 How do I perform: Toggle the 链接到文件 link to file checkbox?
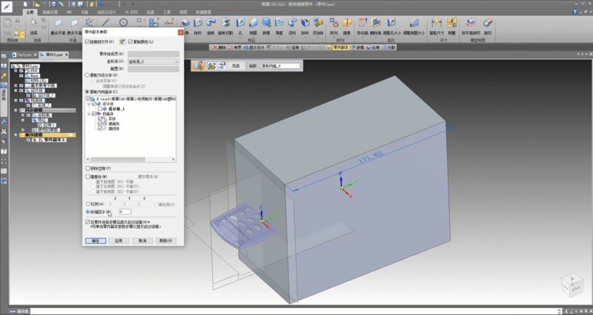(87, 42)
